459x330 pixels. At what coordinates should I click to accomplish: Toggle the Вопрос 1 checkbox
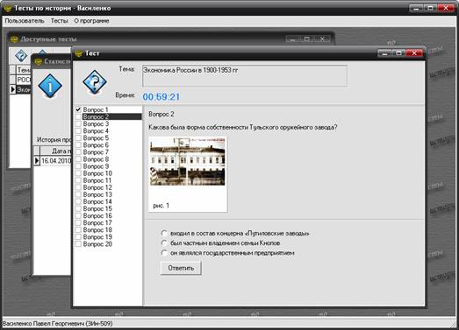(78, 109)
